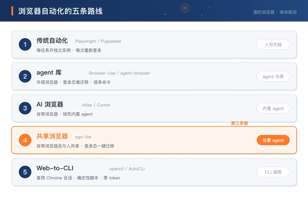Click the number 2 circle badge

point(25,76)
